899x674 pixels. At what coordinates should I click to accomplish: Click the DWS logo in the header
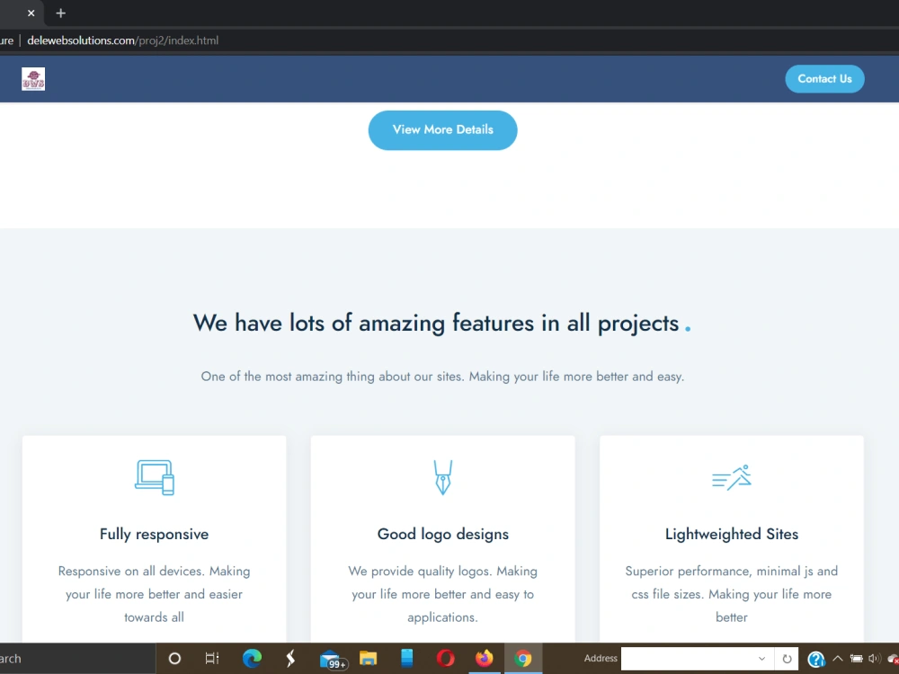point(33,79)
